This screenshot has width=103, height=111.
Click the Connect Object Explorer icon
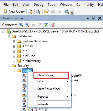tap(21, 25)
